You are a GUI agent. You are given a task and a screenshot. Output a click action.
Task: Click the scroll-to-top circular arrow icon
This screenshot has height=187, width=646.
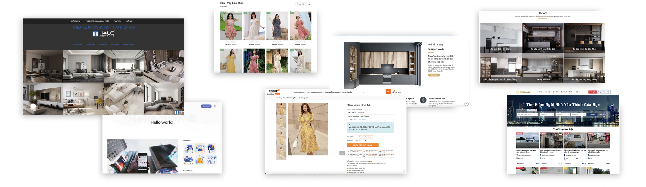466,104
